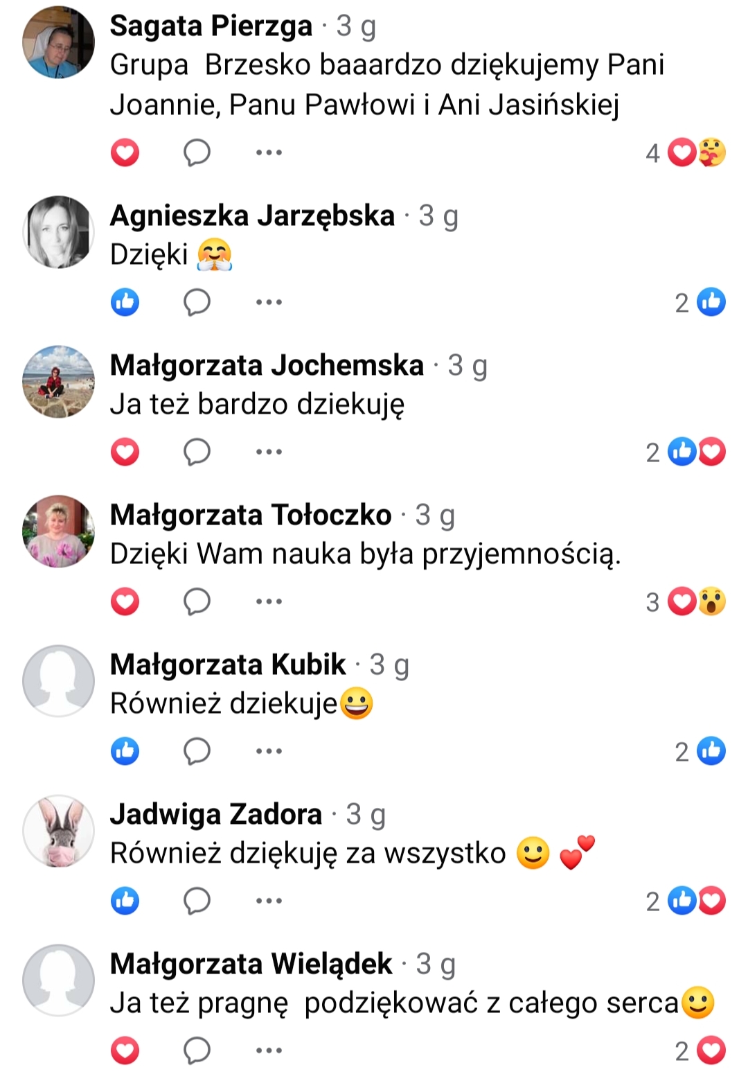Open Małgorzata Jochemska's profile name link

tap(267, 365)
